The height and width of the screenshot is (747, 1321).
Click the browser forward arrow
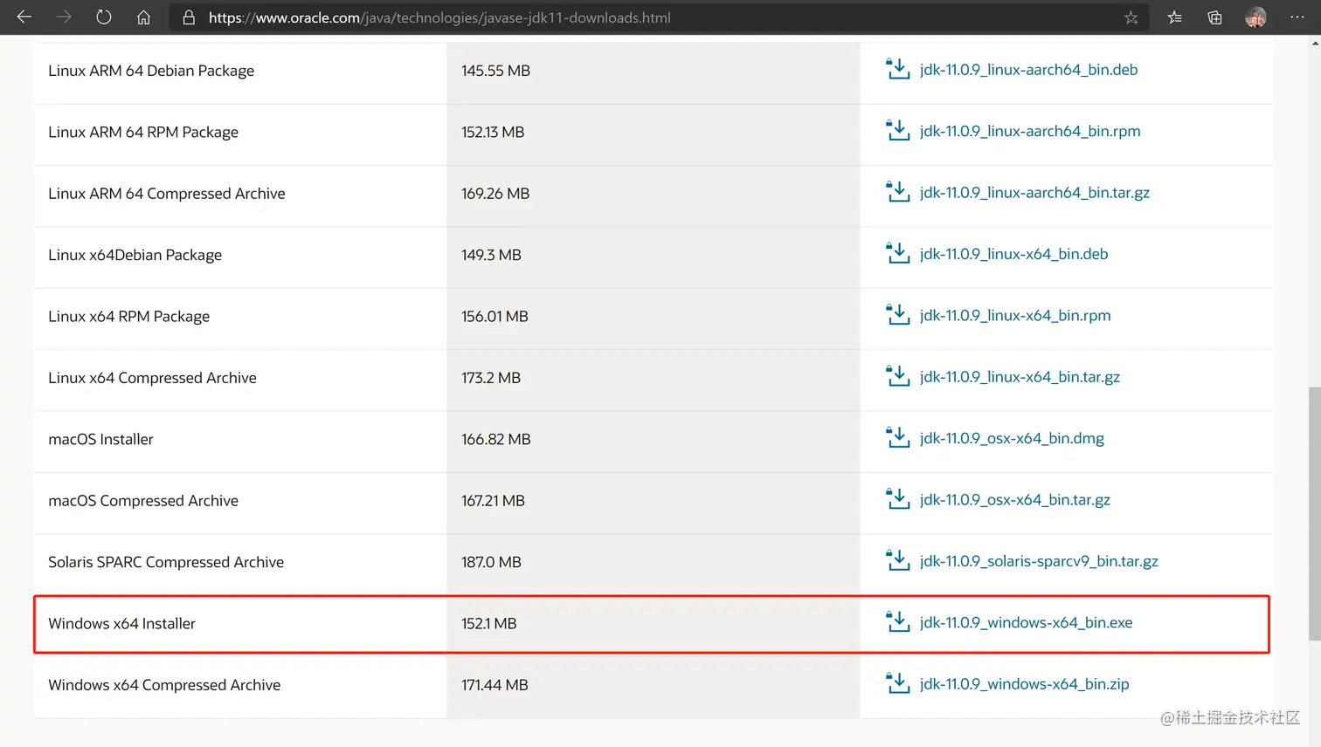[x=64, y=17]
